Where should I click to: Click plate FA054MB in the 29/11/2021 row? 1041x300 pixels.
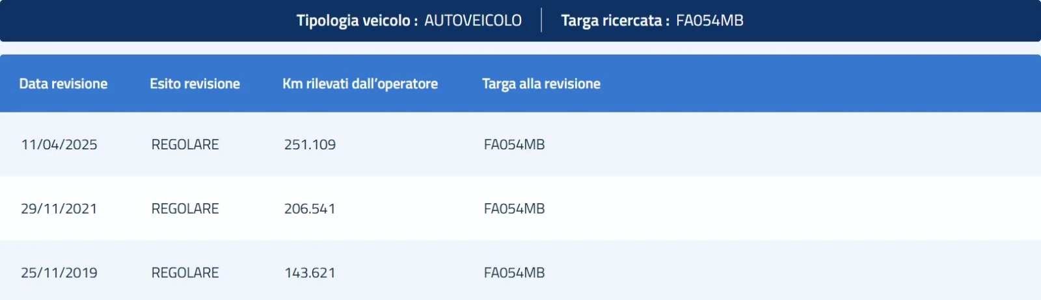point(514,209)
